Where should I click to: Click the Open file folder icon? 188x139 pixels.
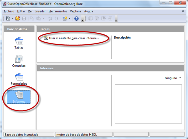pos(18,19)
